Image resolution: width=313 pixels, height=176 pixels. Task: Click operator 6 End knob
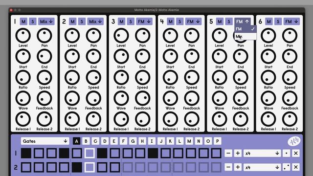coord(290,57)
